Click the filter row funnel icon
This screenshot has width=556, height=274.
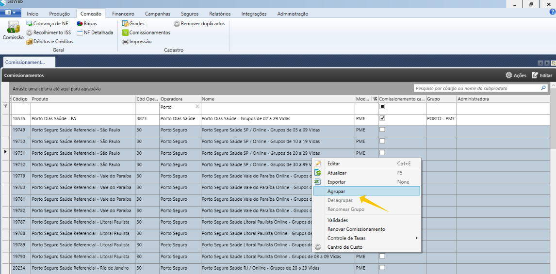(x=5, y=106)
